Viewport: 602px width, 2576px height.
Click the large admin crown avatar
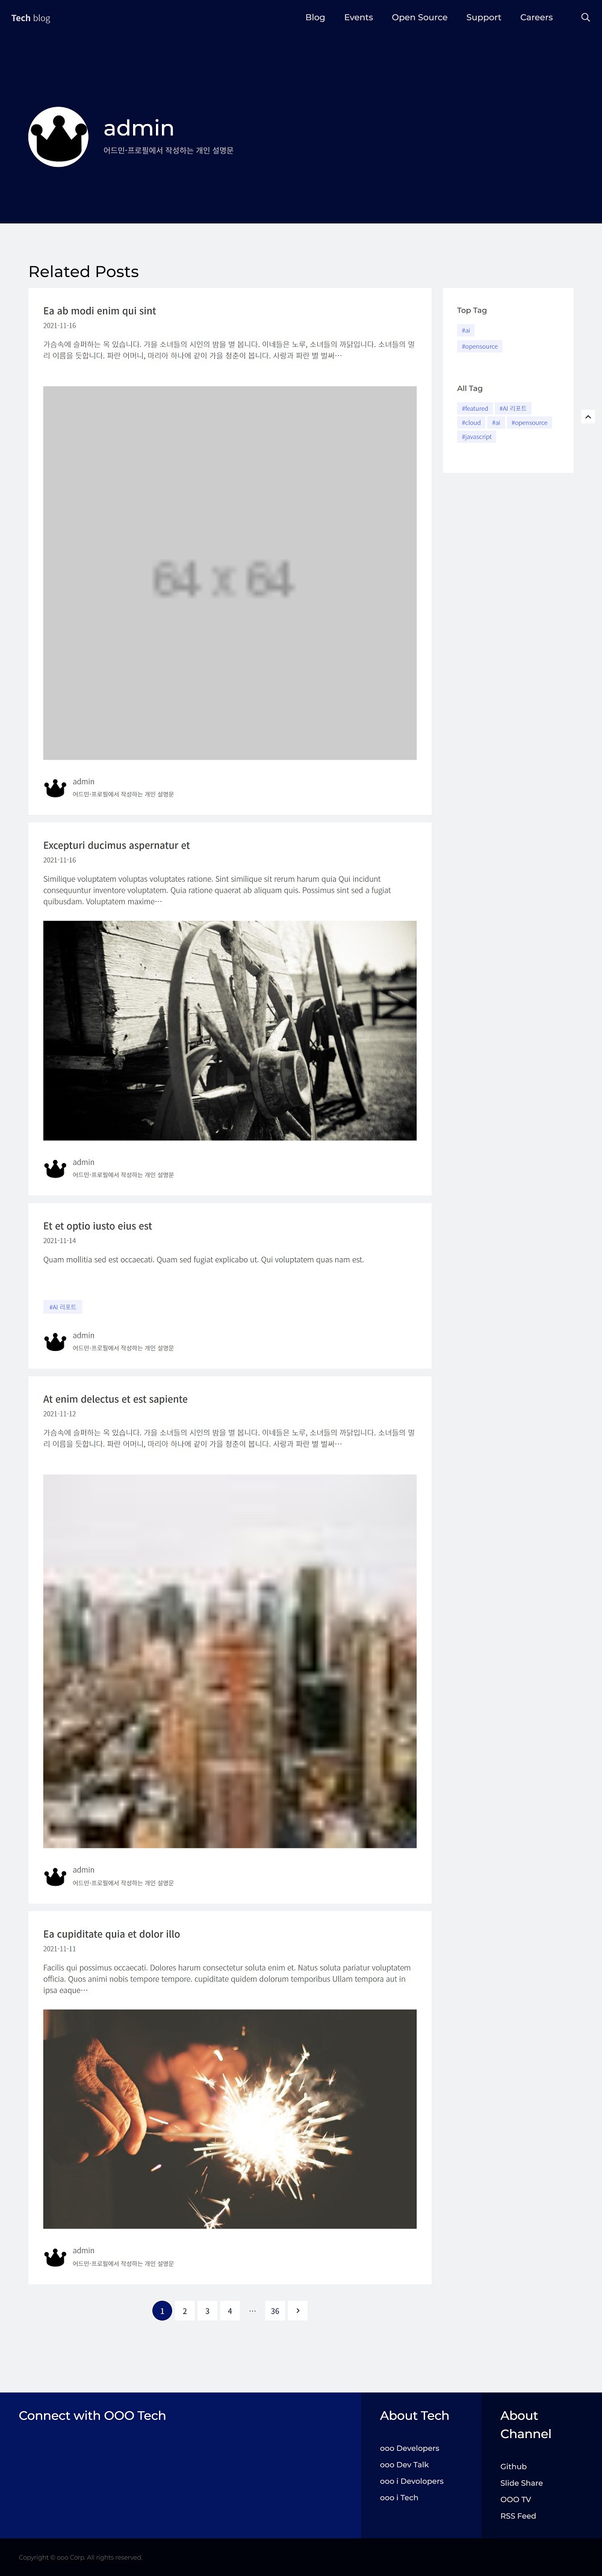coord(58,137)
